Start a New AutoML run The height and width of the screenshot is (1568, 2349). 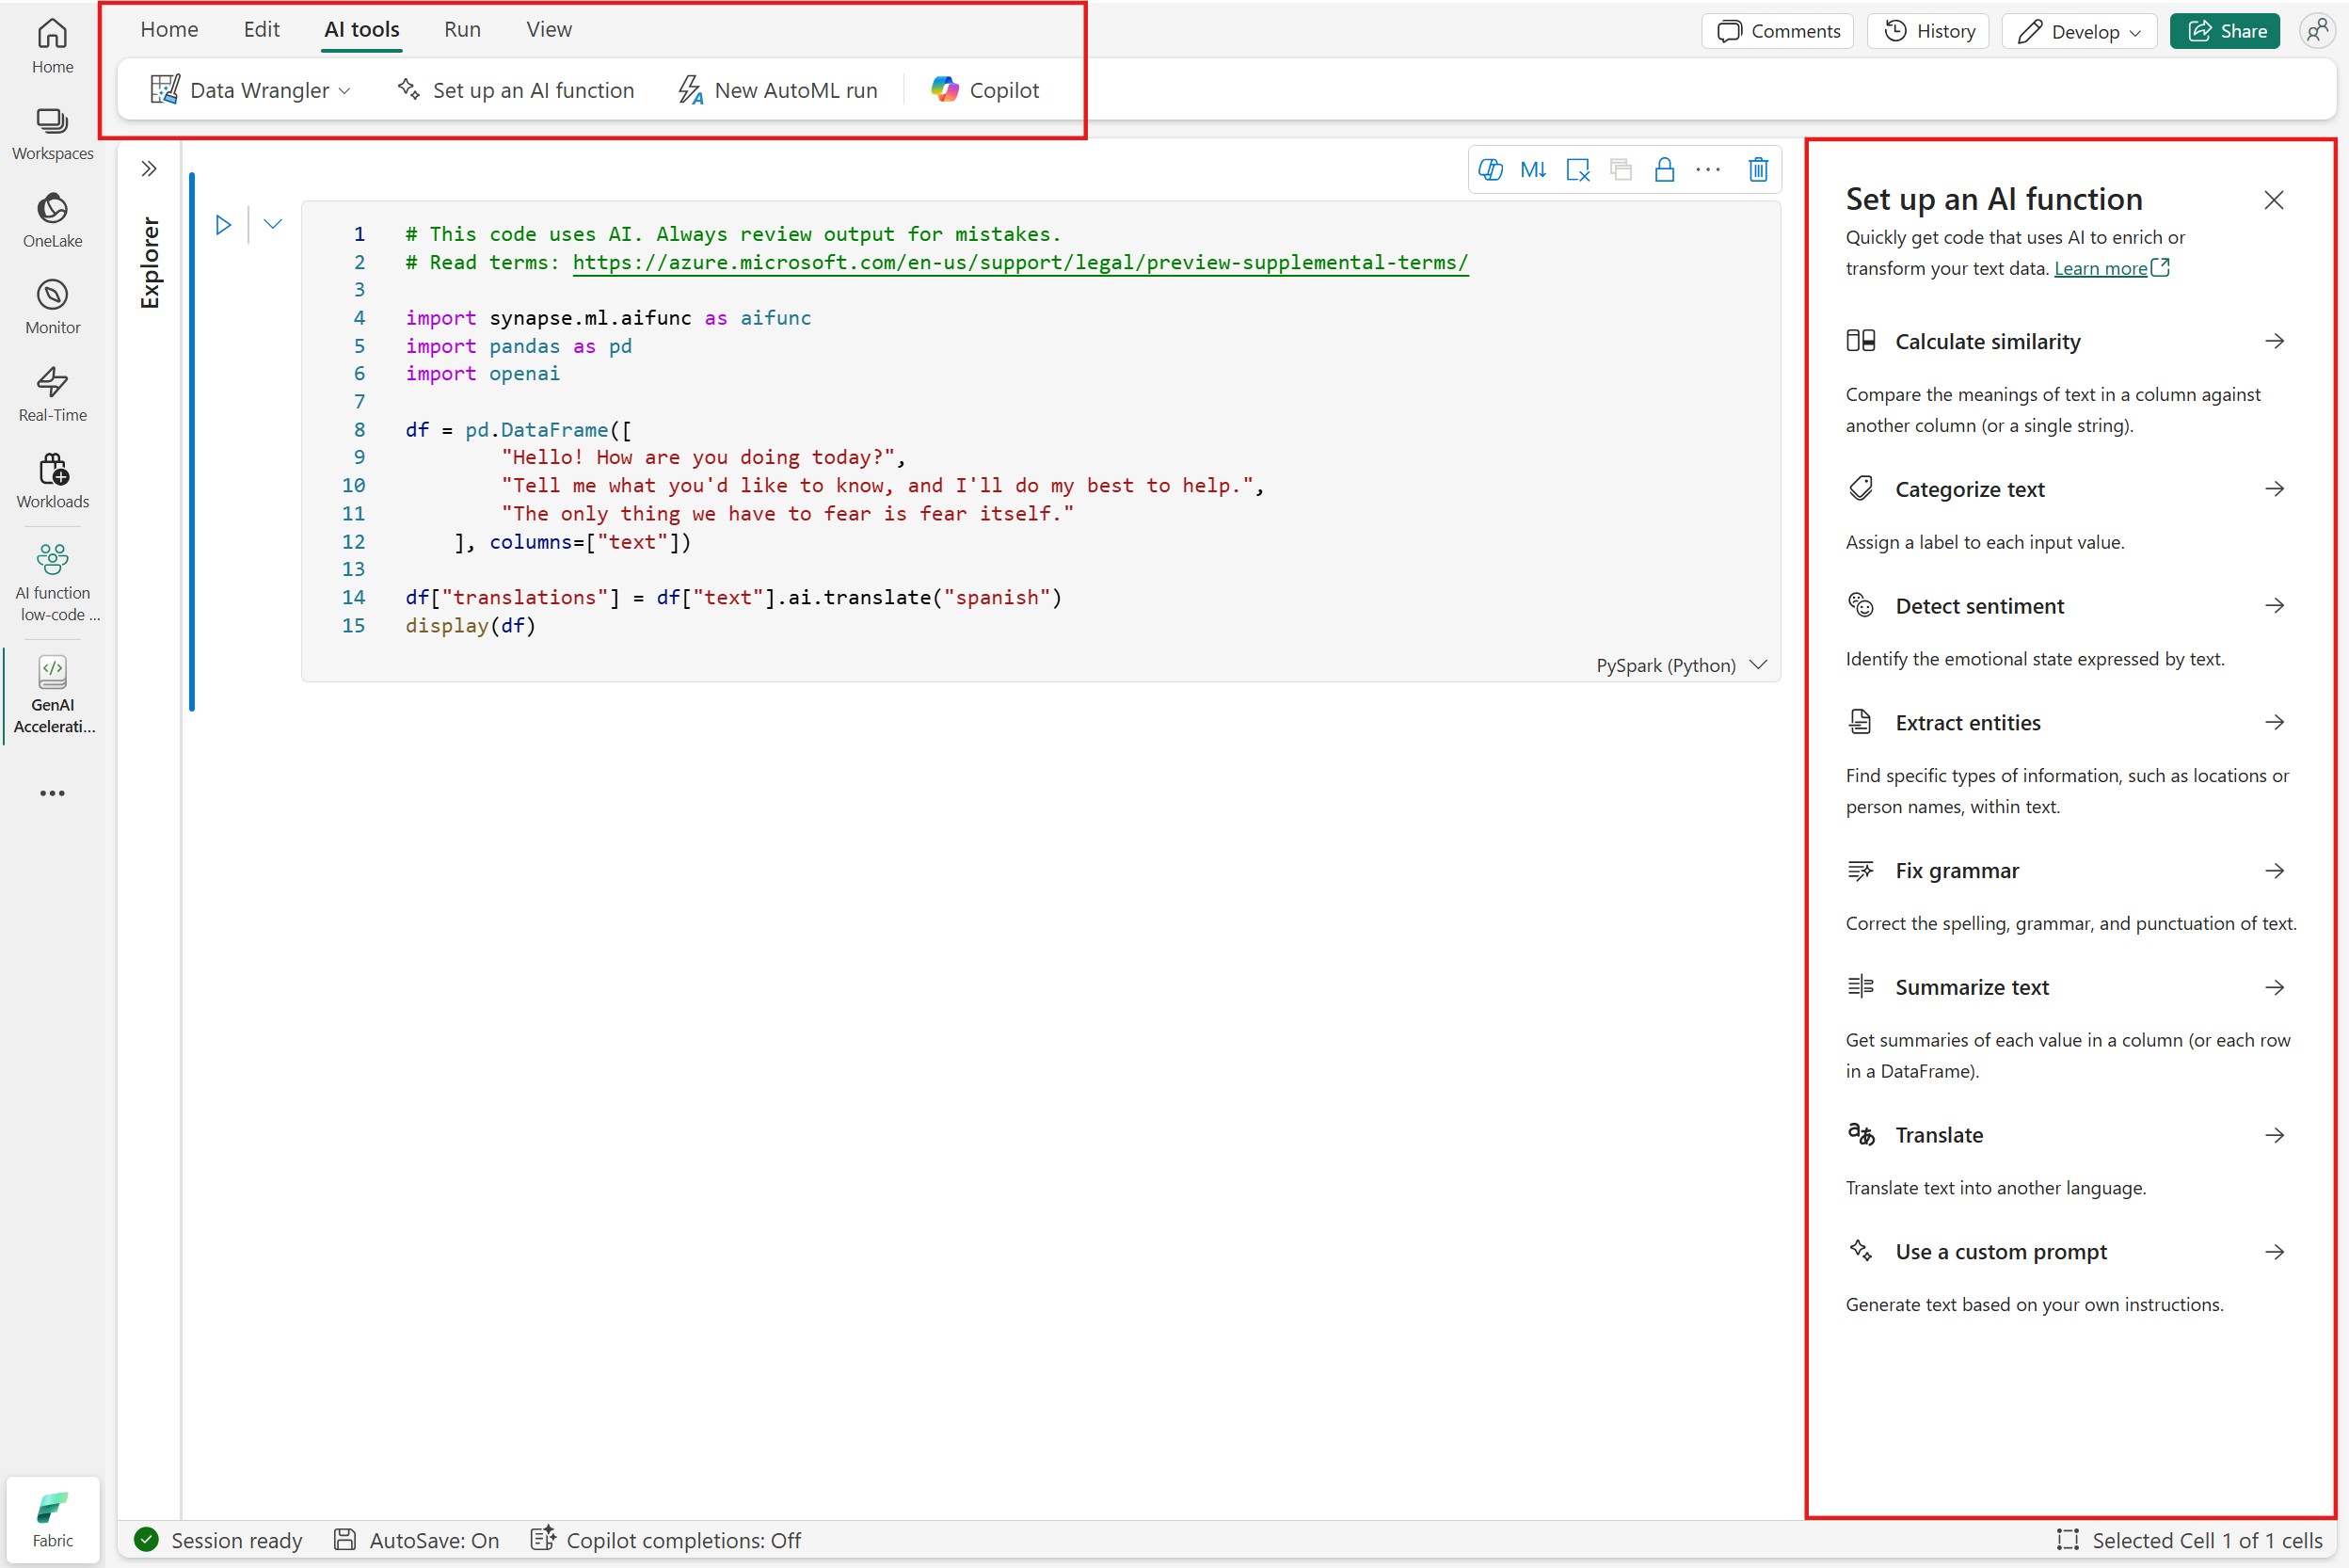coord(778,90)
